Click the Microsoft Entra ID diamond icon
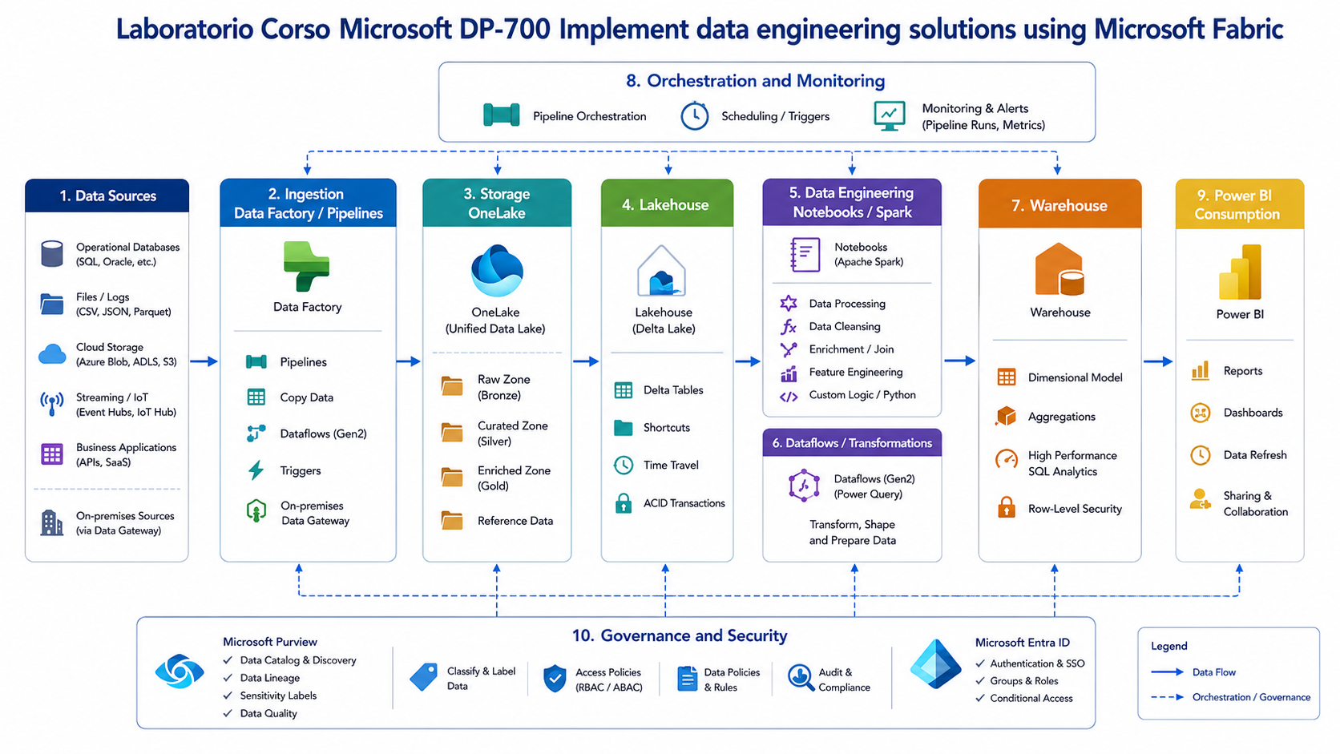Viewport: 1340px width, 754px height. coord(935,665)
